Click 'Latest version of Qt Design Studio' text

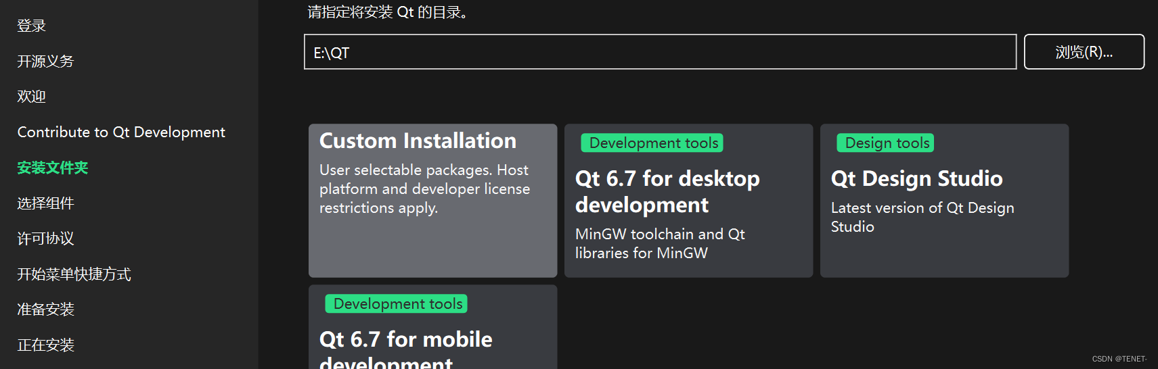click(922, 217)
